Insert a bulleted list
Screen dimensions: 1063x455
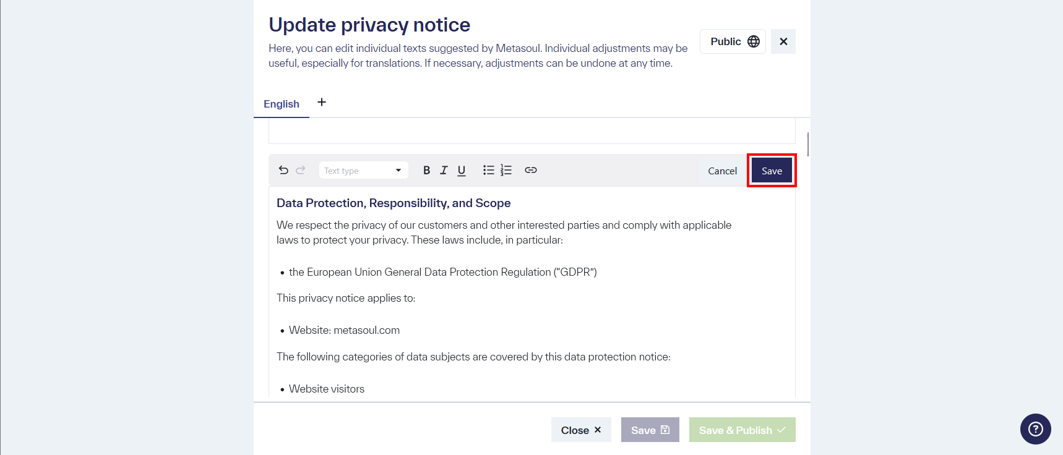[489, 170]
